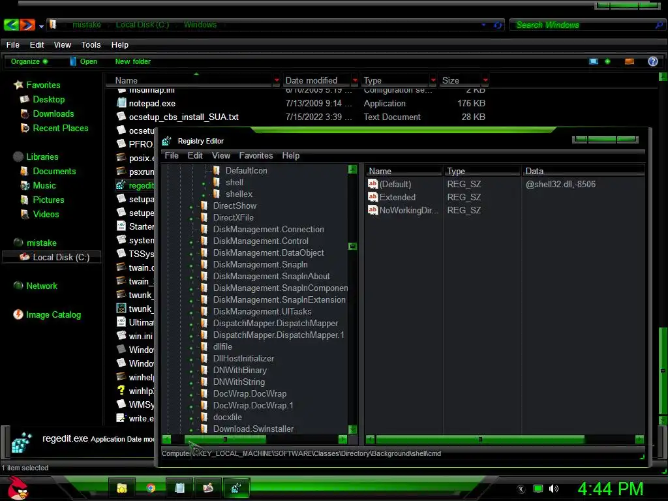Open the Explorer File menu
Screen dimensions: 668x501
point(13,45)
